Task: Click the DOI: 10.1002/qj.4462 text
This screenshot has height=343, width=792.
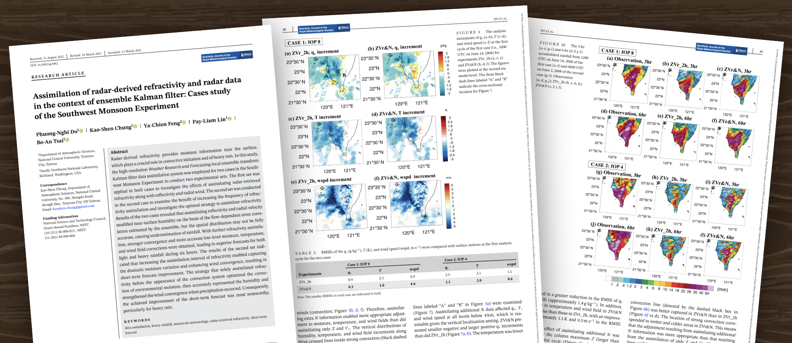Action: pyautogui.click(x=44, y=64)
